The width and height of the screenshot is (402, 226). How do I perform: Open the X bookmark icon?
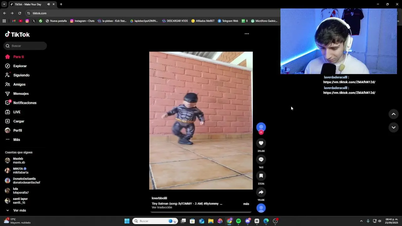pyautogui.click(x=34, y=21)
